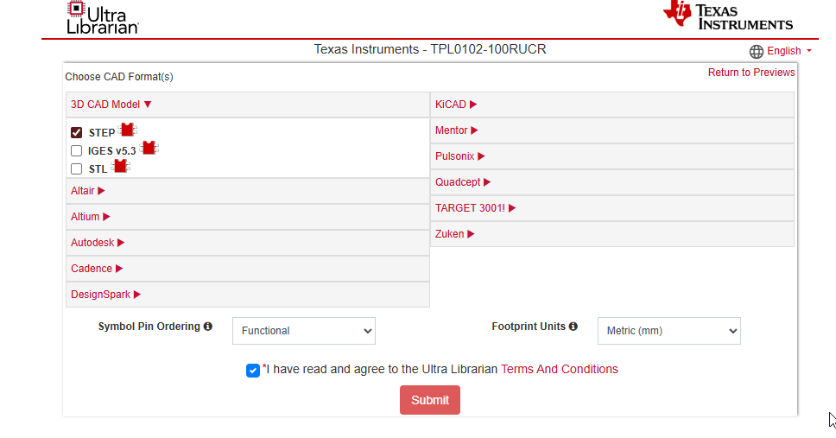Click the Return to Previews link
This screenshot has height=438, width=836.
point(751,73)
